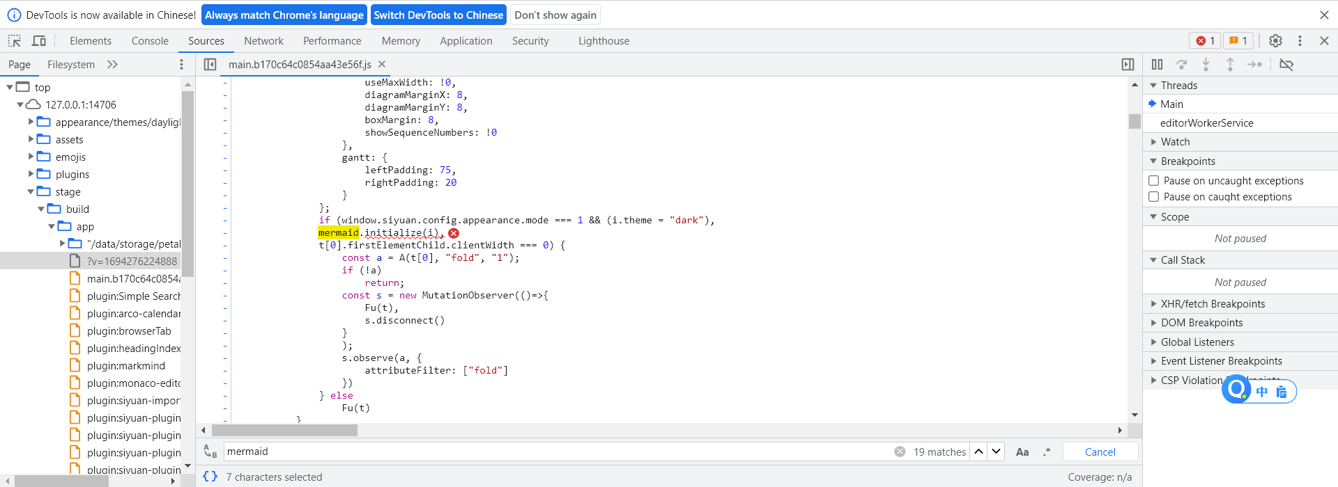Screen dimensions: 1338x487
Task: Switch to the Network tab
Action: coord(263,41)
